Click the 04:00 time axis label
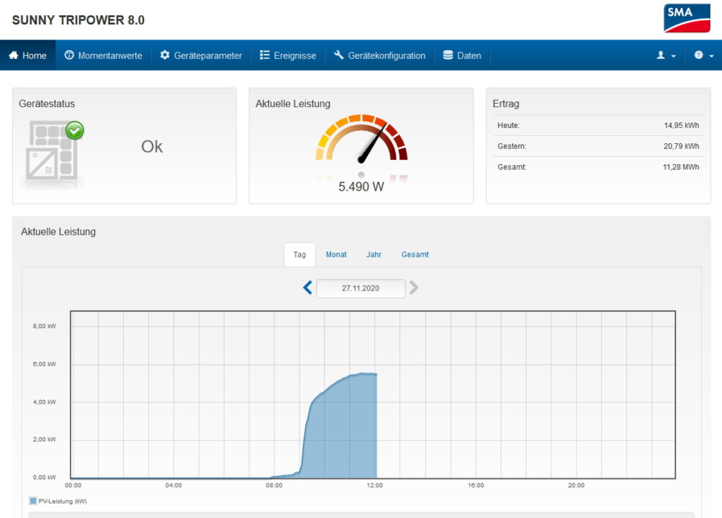This screenshot has height=518, width=722. pos(173,486)
